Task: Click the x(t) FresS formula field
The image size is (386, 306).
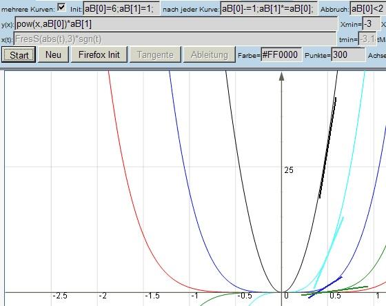Action: pyautogui.click(x=175, y=39)
